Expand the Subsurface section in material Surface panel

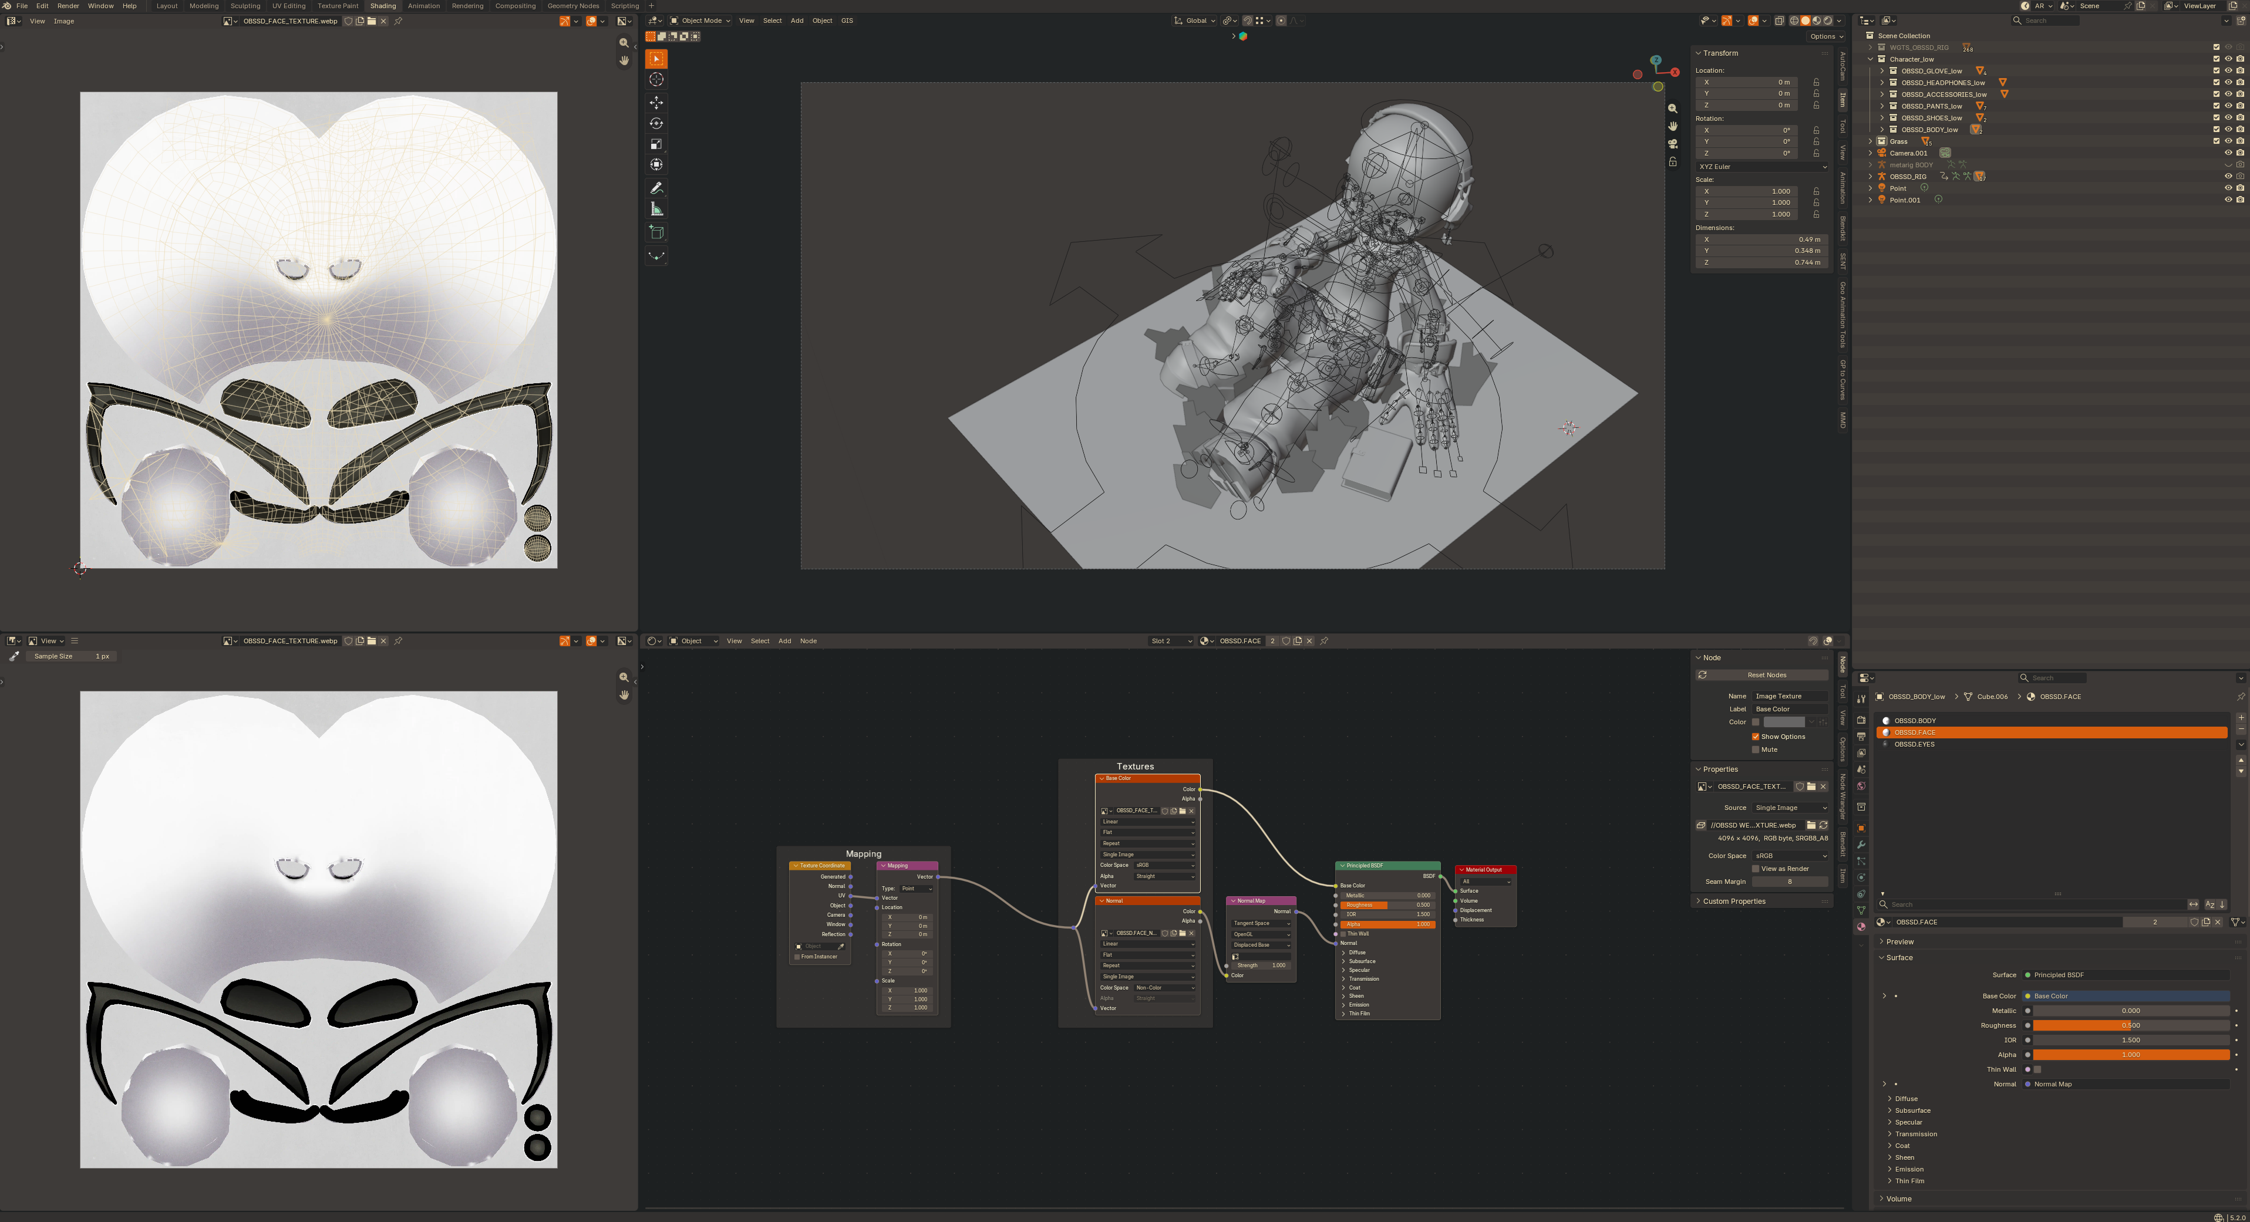coord(1912,1110)
